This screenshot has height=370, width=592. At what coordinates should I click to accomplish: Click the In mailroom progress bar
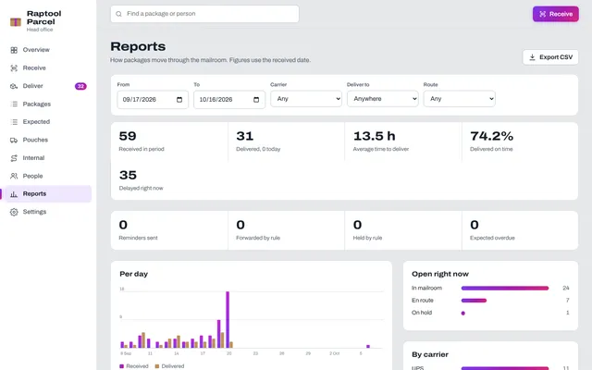(505, 288)
